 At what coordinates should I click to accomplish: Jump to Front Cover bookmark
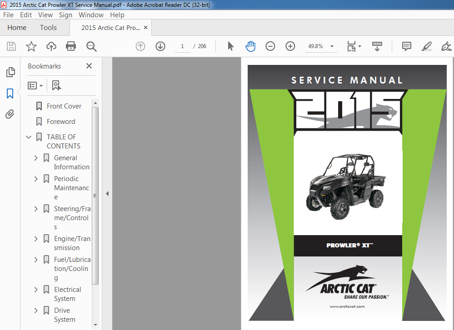point(64,106)
